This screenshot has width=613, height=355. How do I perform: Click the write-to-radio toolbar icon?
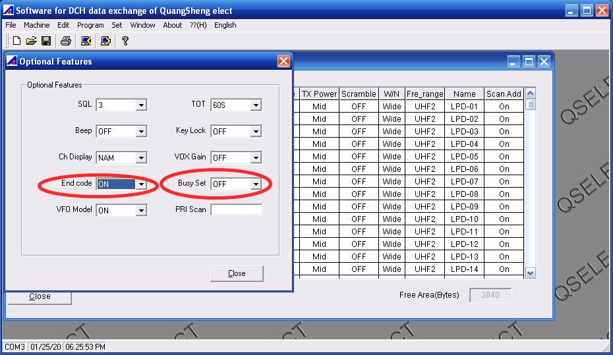tap(105, 41)
